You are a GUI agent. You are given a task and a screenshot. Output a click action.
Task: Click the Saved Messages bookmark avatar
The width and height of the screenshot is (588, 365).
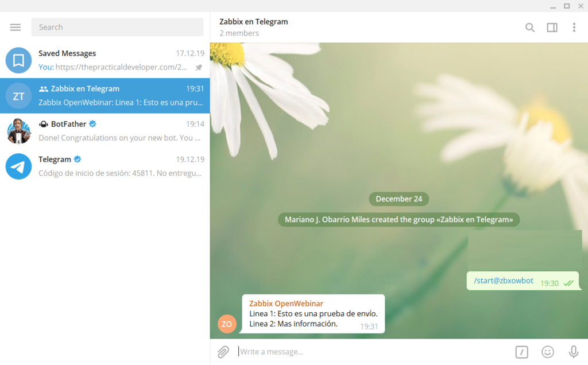coord(18,60)
